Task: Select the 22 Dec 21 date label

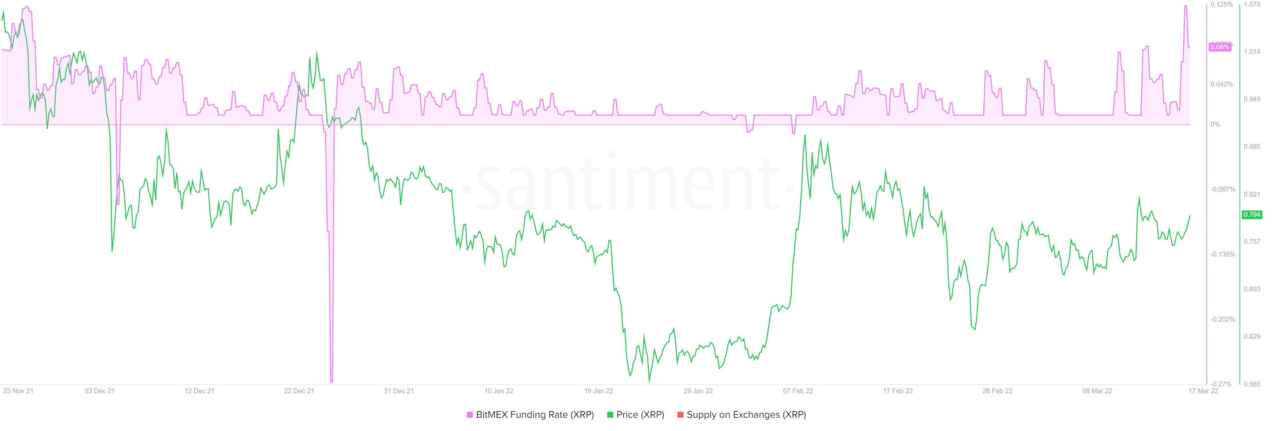Action: [299, 391]
